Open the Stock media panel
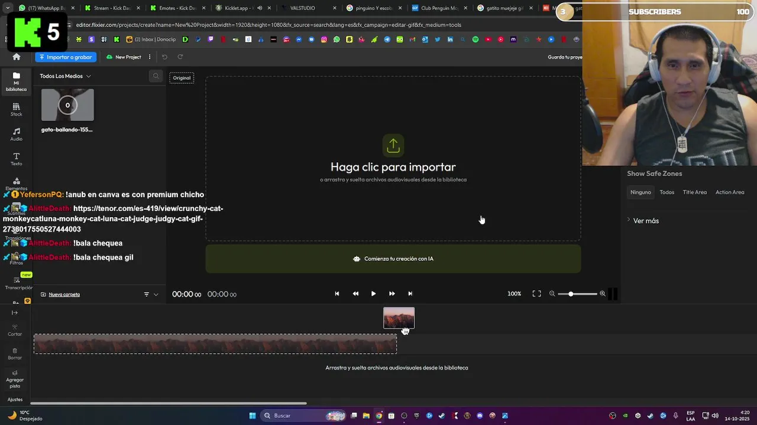The height and width of the screenshot is (425, 757). (x=17, y=109)
